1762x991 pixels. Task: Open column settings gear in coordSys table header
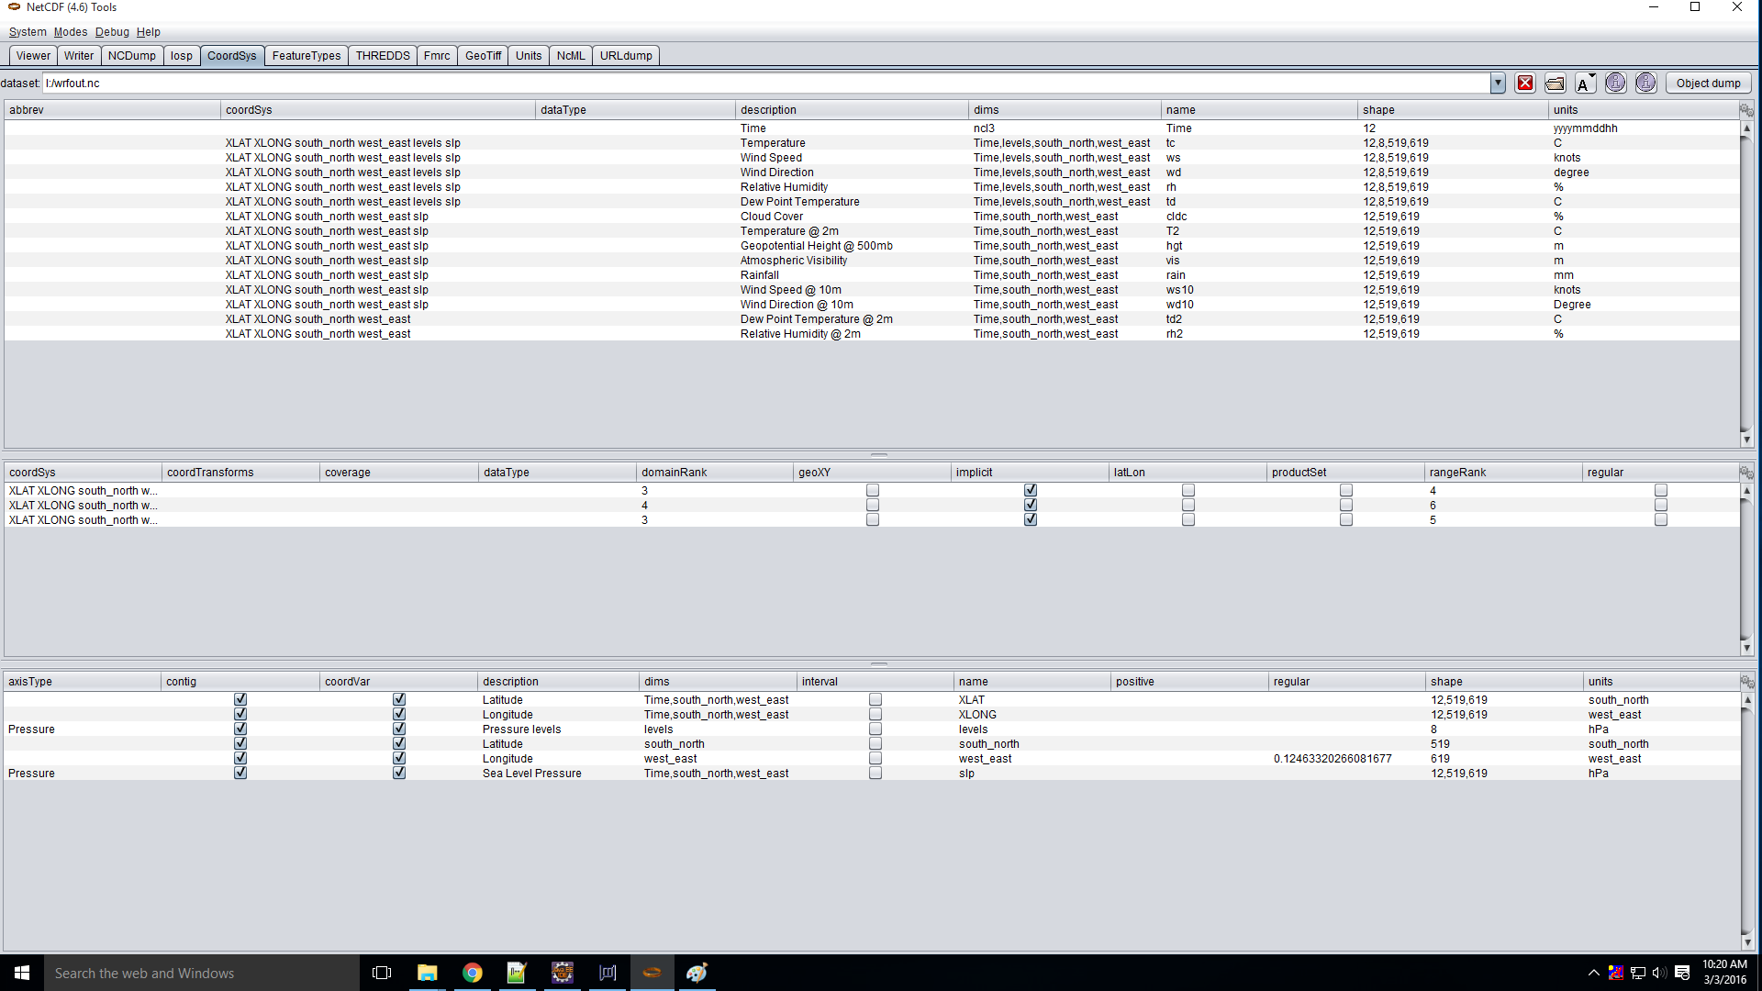point(1746,473)
